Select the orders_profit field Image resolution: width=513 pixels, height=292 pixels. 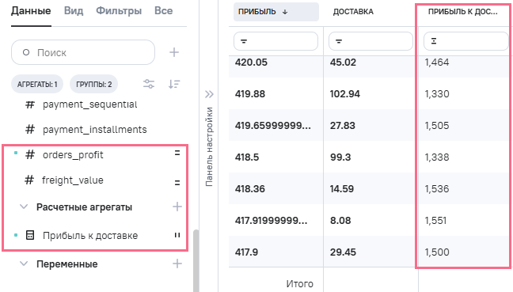click(x=73, y=154)
